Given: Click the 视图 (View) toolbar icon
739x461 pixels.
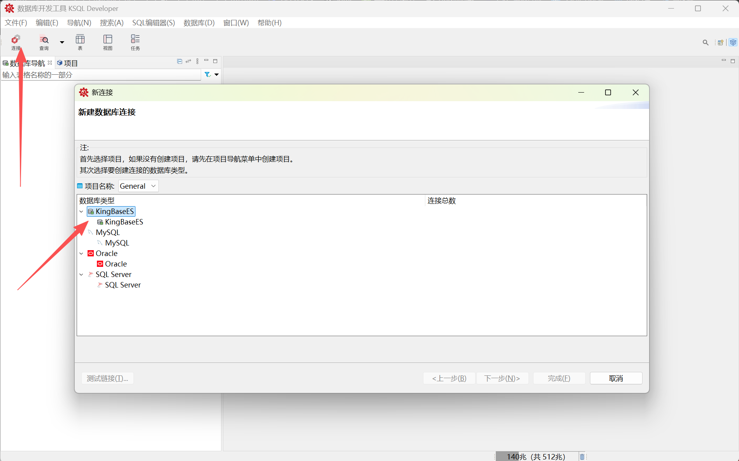Looking at the screenshot, I should click(x=108, y=42).
